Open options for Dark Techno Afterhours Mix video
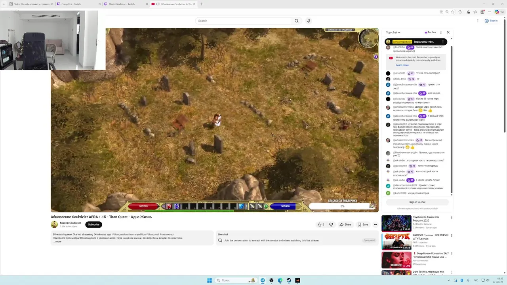Screen dimensions: 507x285 tap(452, 272)
